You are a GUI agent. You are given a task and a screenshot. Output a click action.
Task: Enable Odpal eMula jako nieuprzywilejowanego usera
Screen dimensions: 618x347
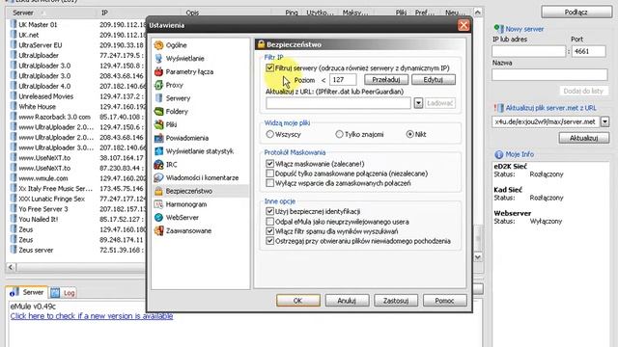tap(269, 222)
